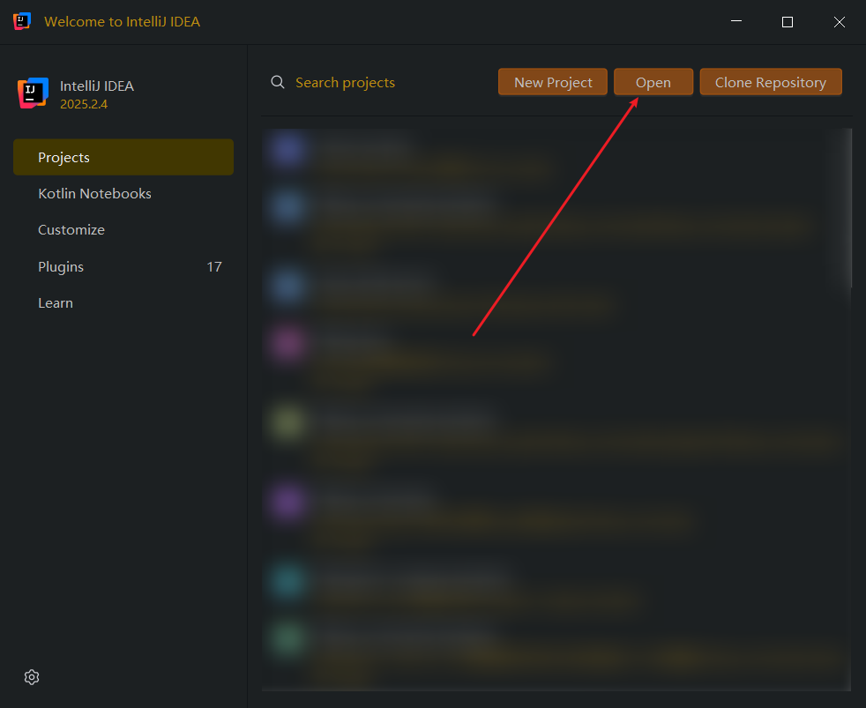Click the magnifier icon beside Search projects
Screen dimensions: 866x708
pyautogui.click(x=278, y=82)
